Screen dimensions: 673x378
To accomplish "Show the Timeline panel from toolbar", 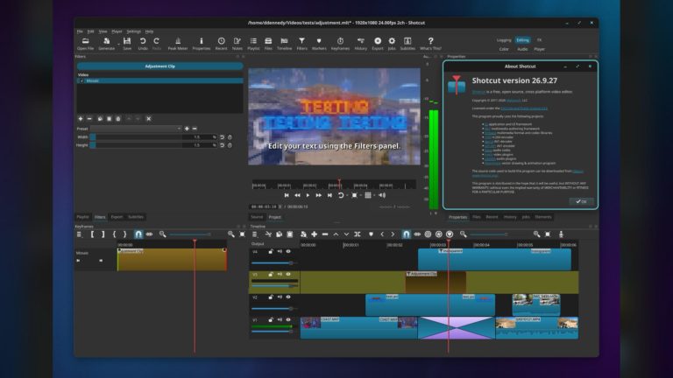I will (x=284, y=43).
